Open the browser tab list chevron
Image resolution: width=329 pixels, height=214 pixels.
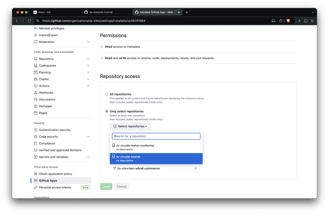click(x=313, y=12)
